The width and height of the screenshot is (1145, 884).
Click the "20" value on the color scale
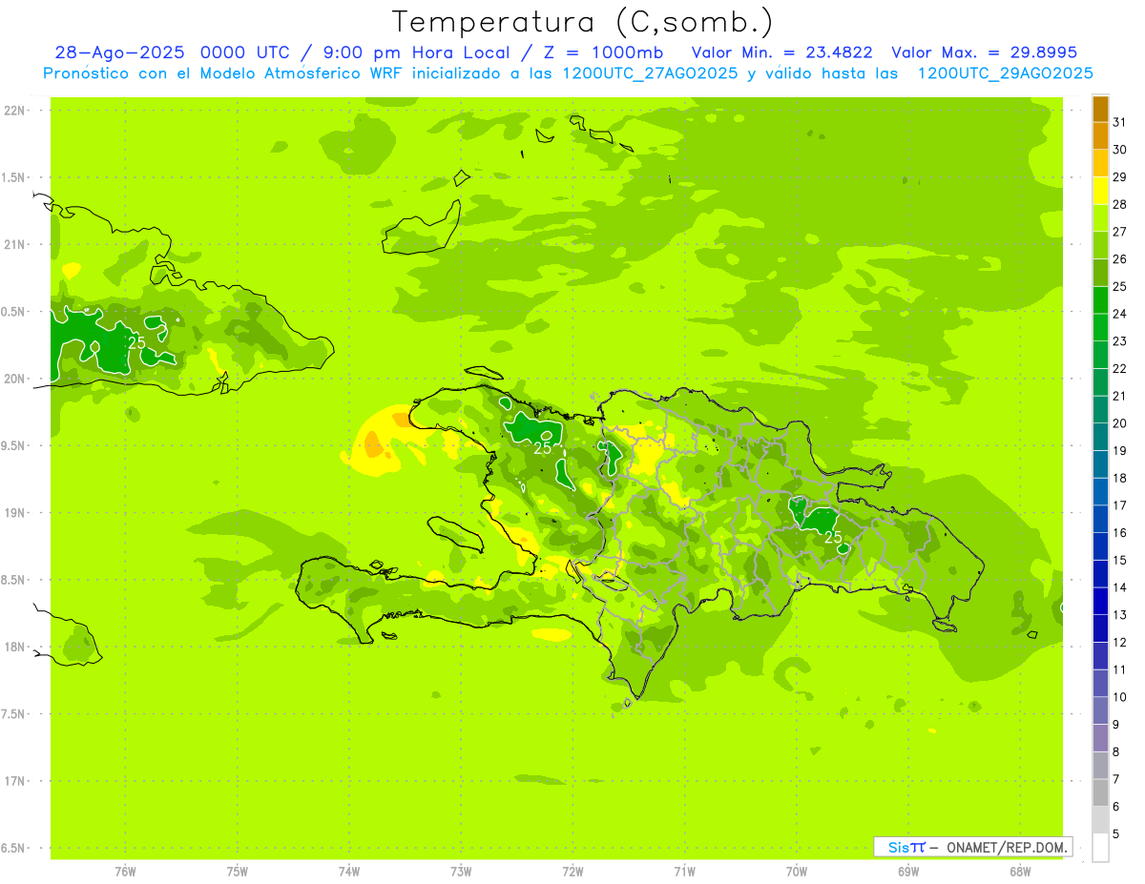point(1120,423)
